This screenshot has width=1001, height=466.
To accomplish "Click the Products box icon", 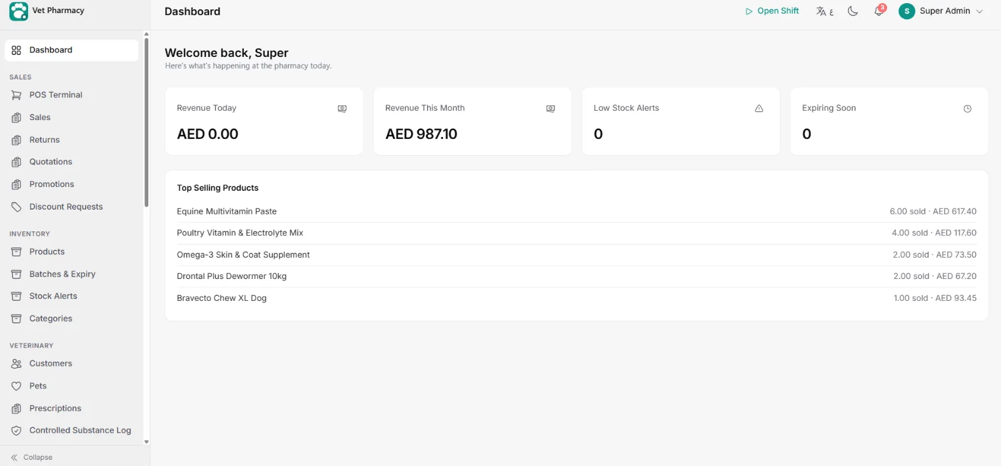I will (x=16, y=252).
